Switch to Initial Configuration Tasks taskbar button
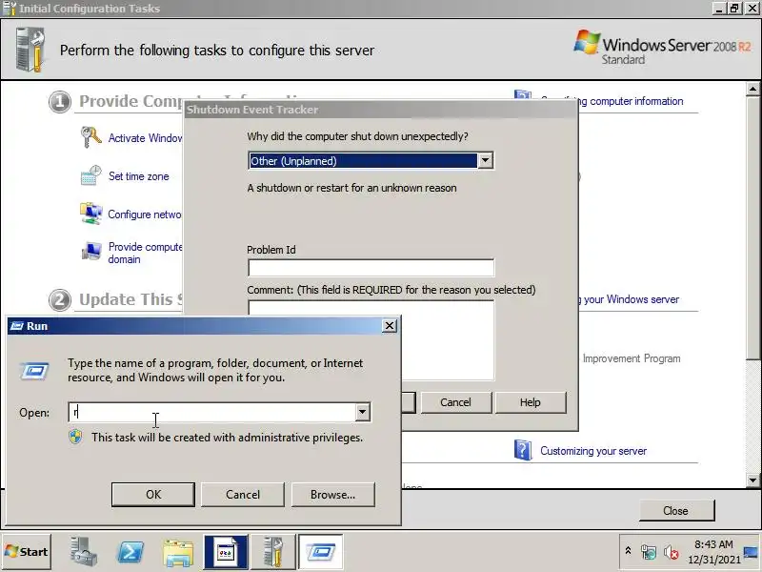The width and height of the screenshot is (762, 572). click(273, 552)
